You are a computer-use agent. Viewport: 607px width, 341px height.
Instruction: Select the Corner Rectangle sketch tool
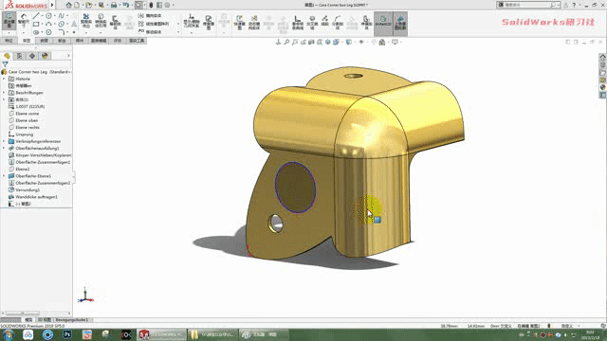coord(36,24)
